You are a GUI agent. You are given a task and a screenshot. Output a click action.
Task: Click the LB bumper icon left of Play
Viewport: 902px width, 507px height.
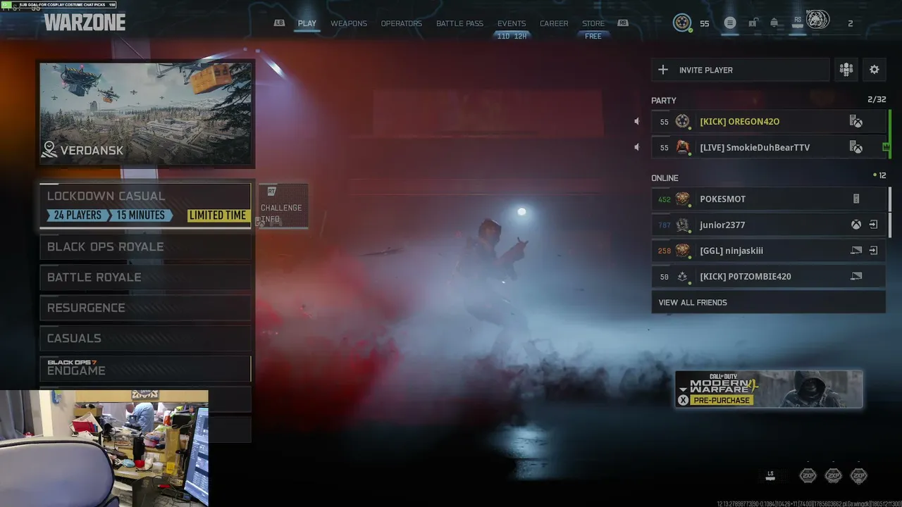click(280, 23)
